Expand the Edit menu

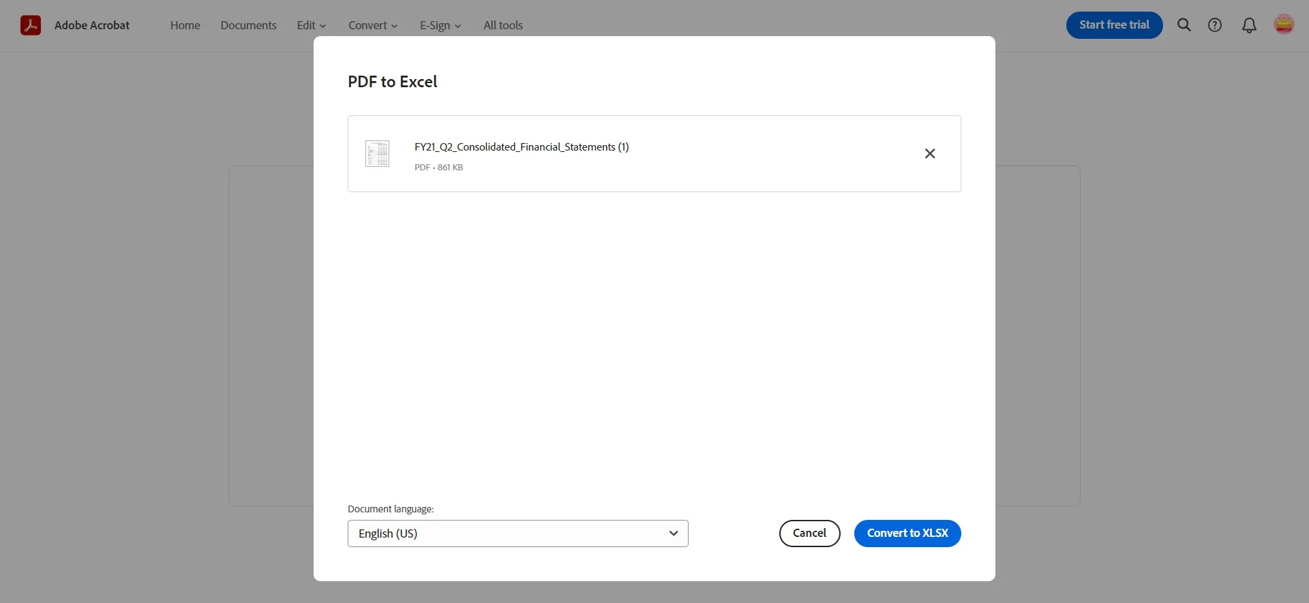pyautogui.click(x=312, y=25)
